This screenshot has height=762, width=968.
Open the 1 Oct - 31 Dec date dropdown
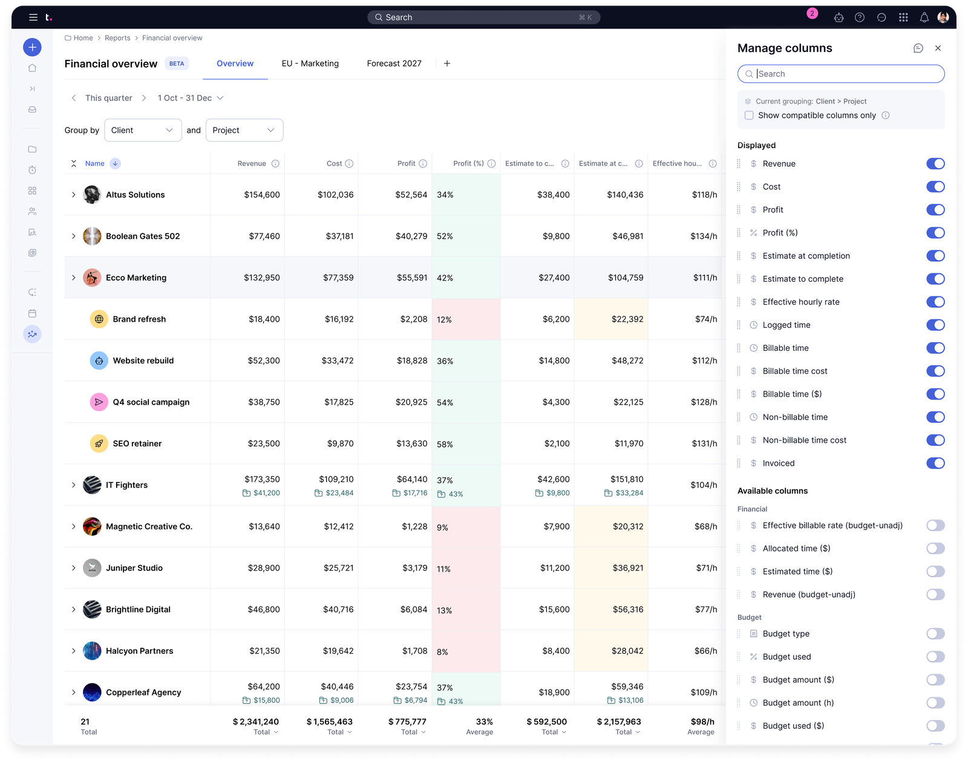(x=191, y=98)
